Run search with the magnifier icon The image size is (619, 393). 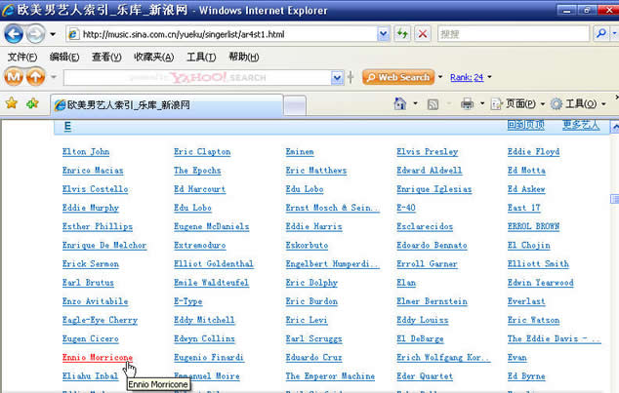600,34
